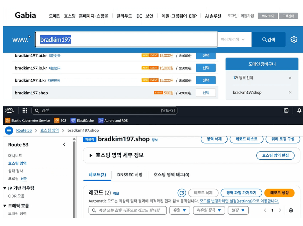
Task: Click the 호스팅 영역 편집 button
Action: (x=275, y=155)
